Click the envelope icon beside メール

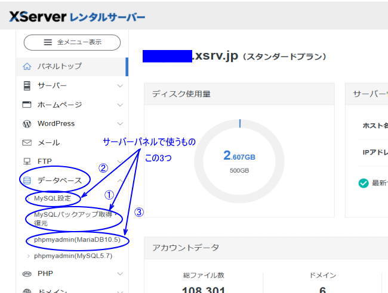tap(27, 143)
